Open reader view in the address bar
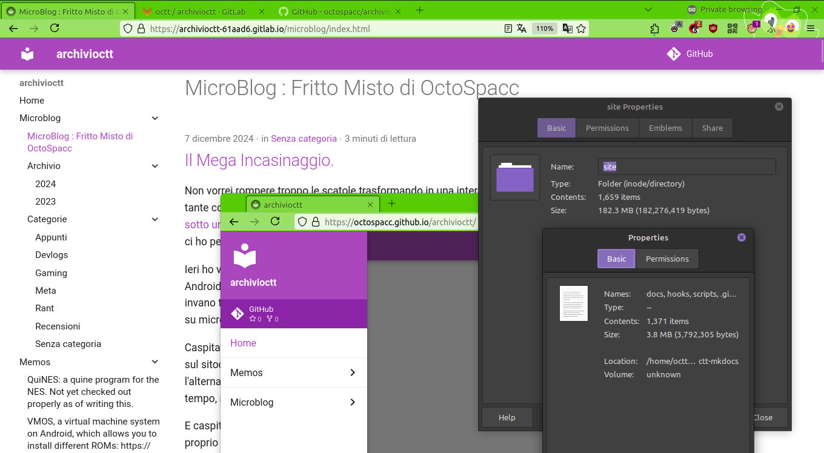The height and width of the screenshot is (453, 824). [x=508, y=28]
